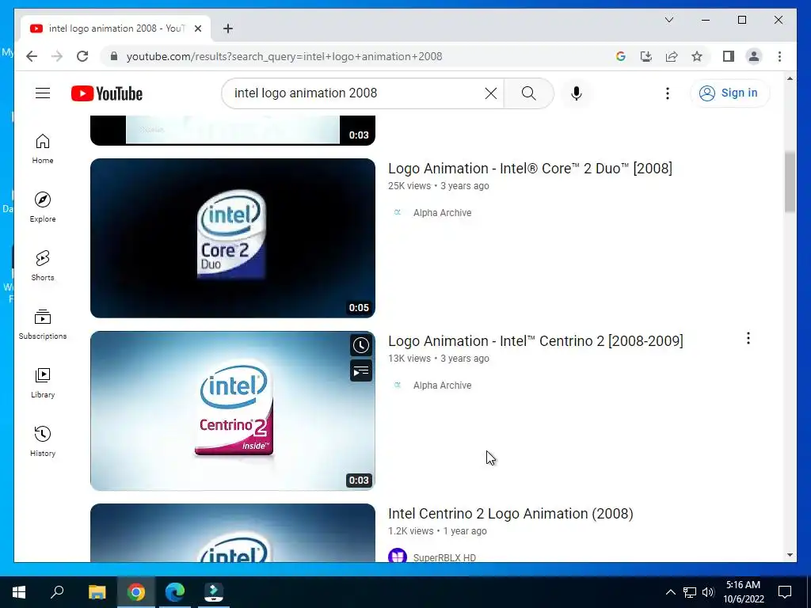Open File Explorer from taskbar
The width and height of the screenshot is (811, 608).
97,591
